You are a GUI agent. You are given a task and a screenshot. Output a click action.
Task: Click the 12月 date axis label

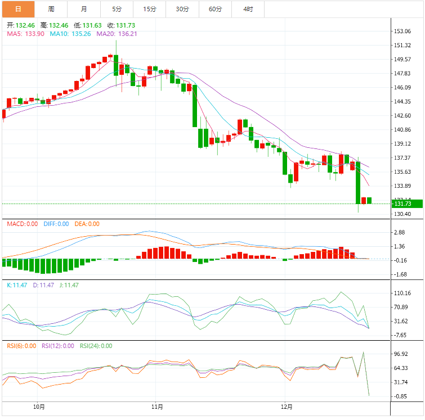tap(287, 407)
